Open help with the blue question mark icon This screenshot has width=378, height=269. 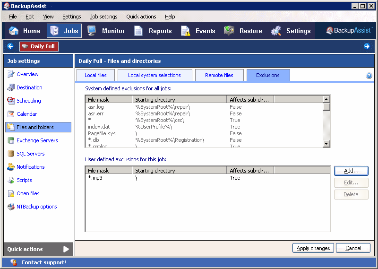point(369,76)
